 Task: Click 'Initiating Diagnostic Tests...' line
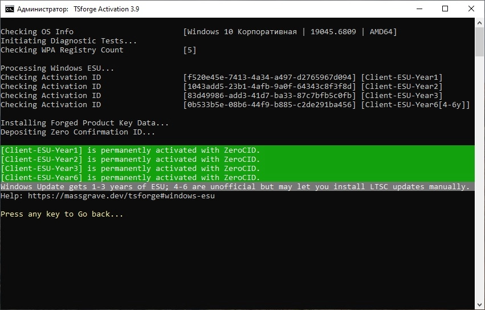(x=68, y=41)
